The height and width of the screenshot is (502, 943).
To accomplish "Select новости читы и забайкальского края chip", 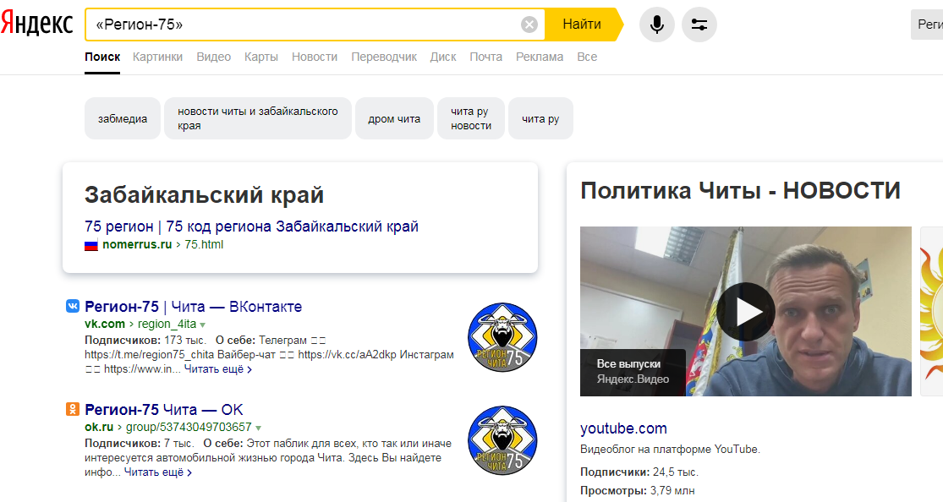I will pyautogui.click(x=257, y=118).
